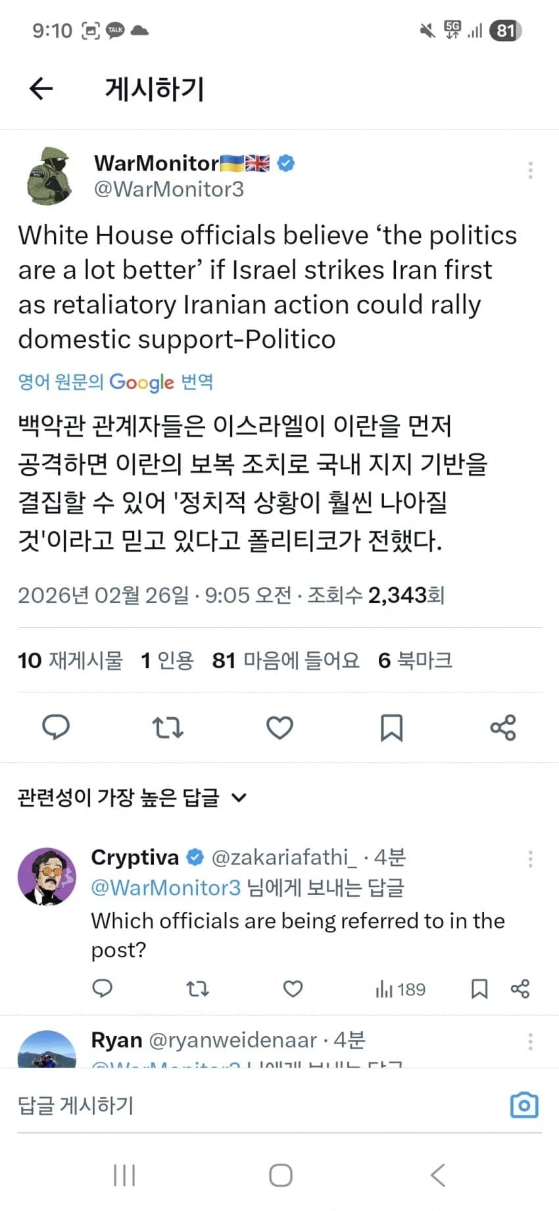This screenshot has width=559, height=1211.
Task: Open Cryptiva's retweet icon
Action: [x=197, y=988]
